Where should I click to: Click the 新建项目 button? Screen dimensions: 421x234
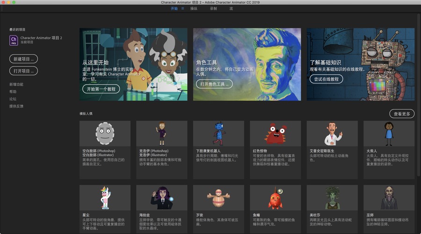coord(24,59)
